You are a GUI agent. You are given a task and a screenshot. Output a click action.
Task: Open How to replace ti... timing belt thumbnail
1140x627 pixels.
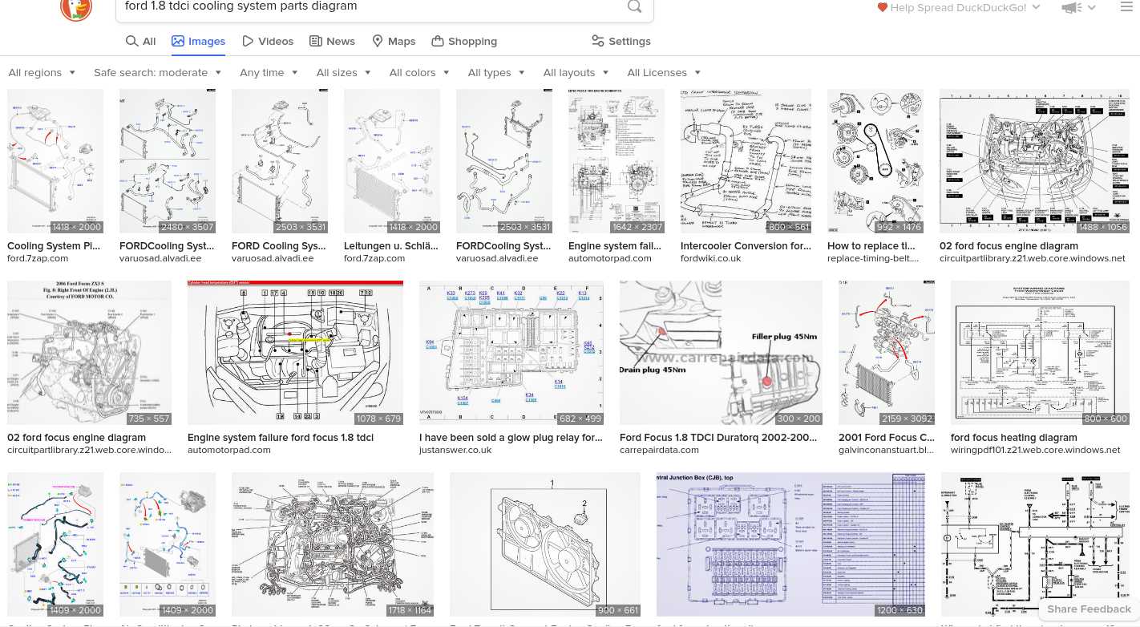(875, 161)
